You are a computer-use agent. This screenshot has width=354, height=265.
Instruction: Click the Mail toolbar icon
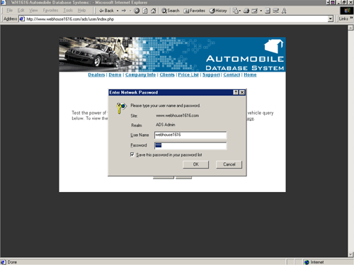pos(236,11)
